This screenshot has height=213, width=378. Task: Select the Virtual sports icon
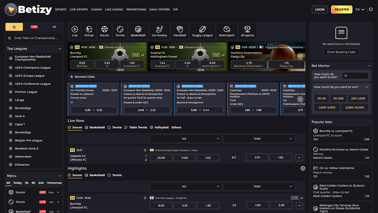(89, 32)
